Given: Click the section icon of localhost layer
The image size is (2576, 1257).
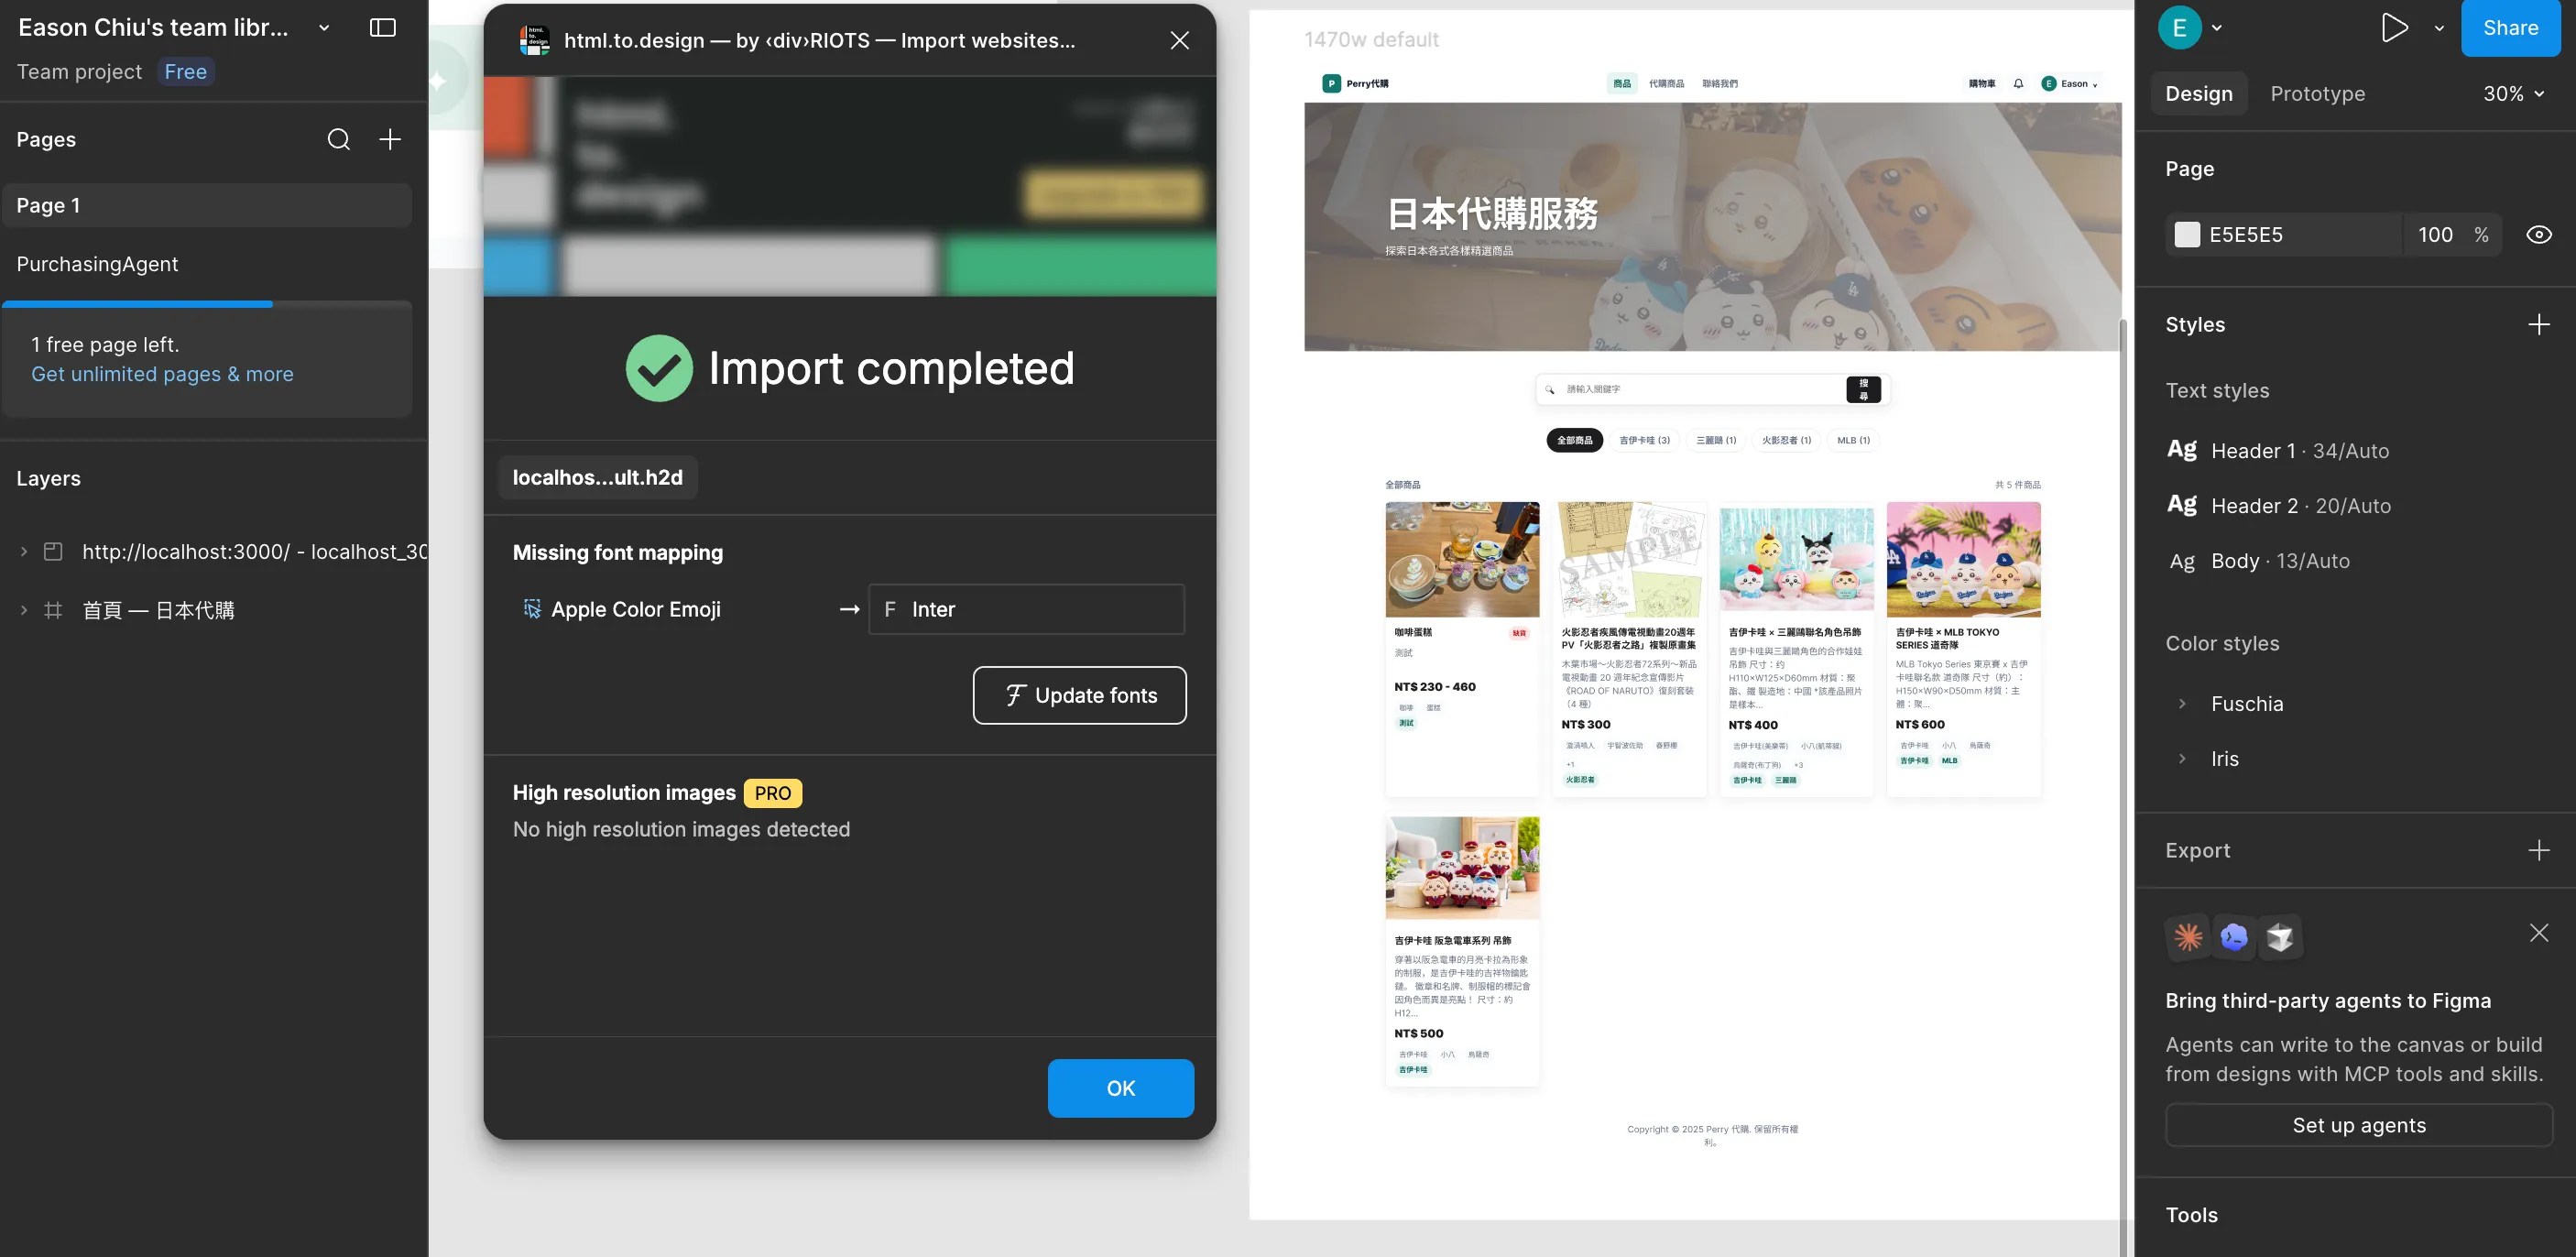Looking at the screenshot, I should (x=53, y=551).
